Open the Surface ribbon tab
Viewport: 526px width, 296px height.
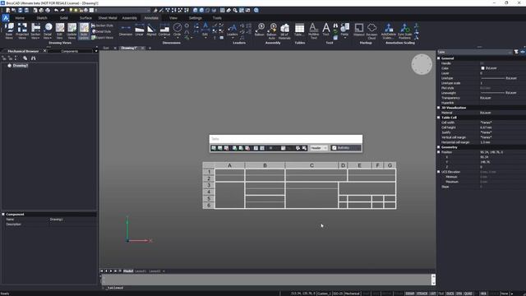[x=85, y=18]
